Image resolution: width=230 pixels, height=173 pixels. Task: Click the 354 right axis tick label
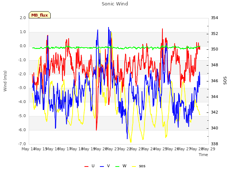(215, 18)
